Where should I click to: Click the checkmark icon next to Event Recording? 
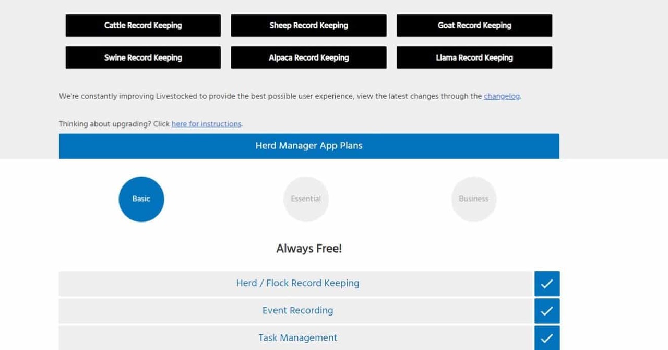click(x=546, y=311)
